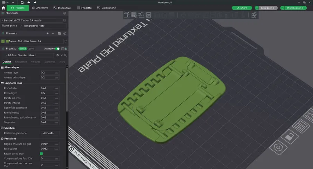Uncheck the Raccordo ad arco checkbox

click(x=41, y=153)
